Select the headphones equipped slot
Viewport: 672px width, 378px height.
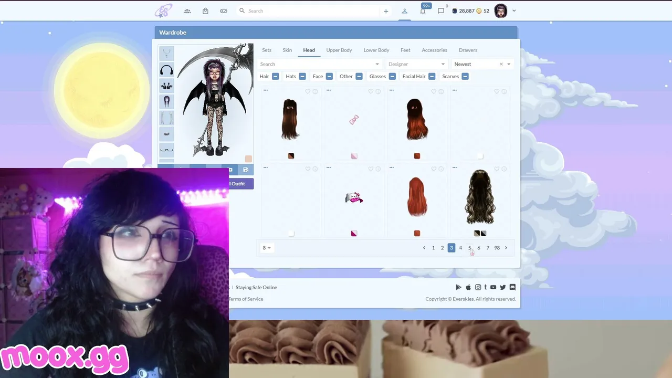(x=166, y=70)
